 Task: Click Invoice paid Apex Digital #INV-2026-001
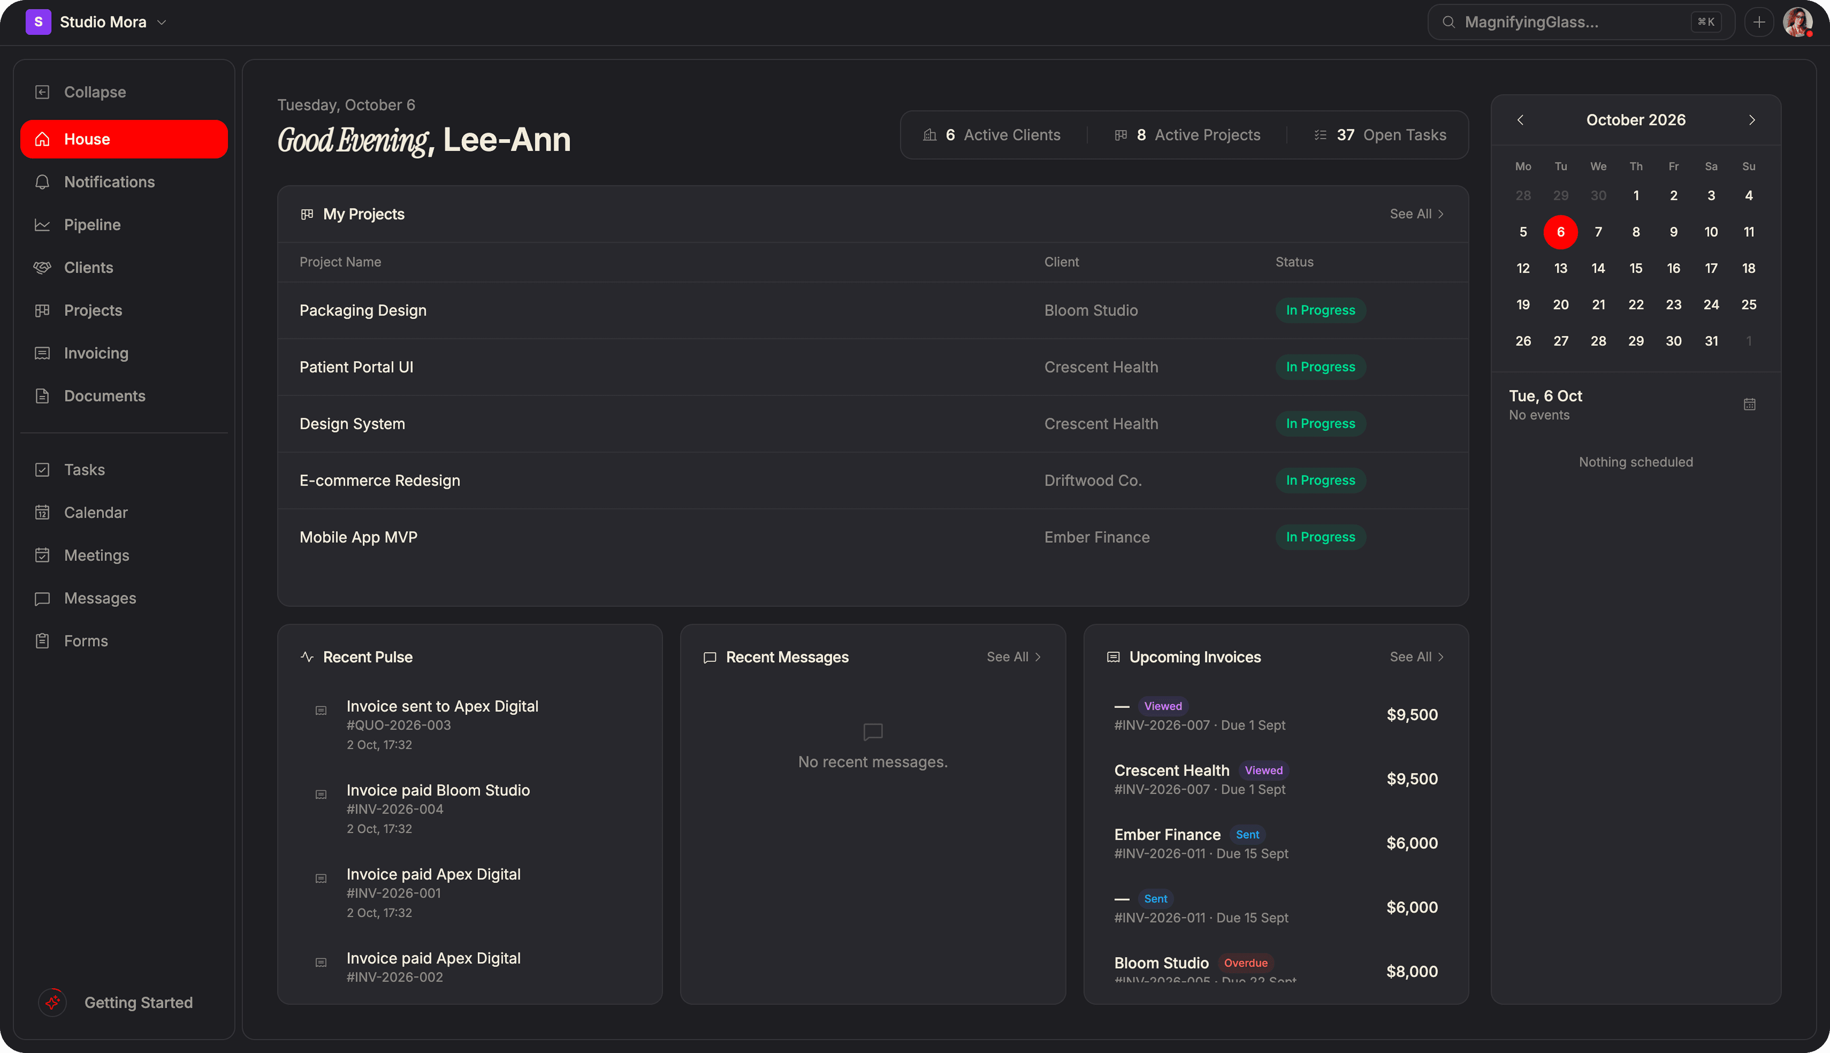(x=470, y=892)
